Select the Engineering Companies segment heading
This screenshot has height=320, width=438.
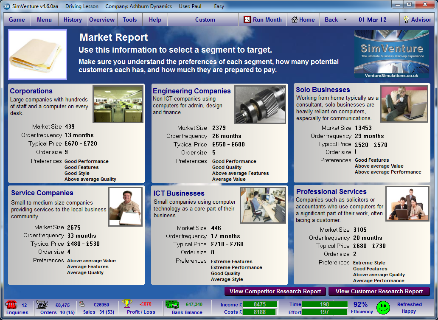(x=192, y=91)
